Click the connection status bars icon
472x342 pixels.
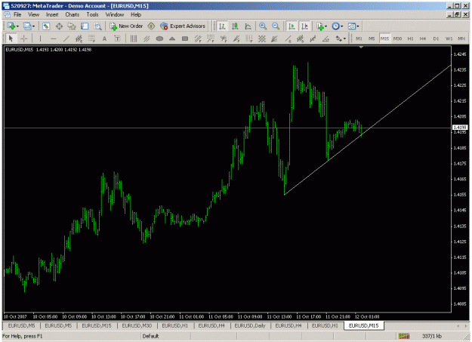[x=404, y=336]
